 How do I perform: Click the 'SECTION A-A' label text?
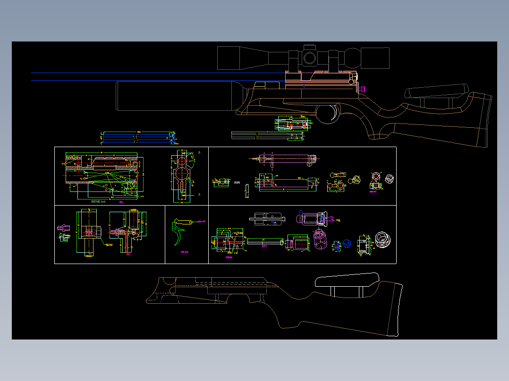tap(98, 202)
